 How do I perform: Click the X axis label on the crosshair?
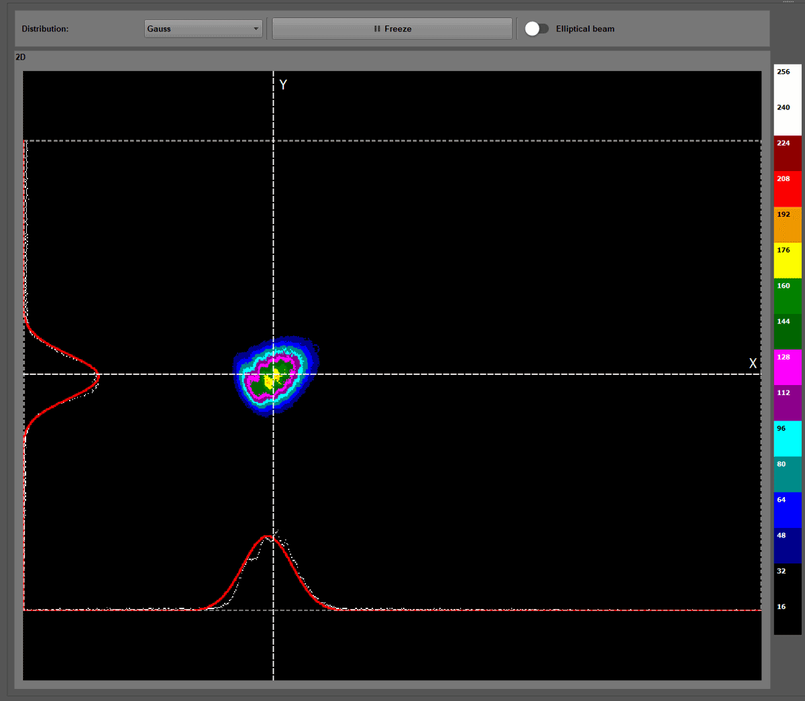click(753, 363)
